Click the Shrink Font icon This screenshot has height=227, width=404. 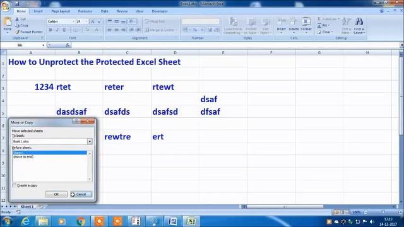(99, 21)
